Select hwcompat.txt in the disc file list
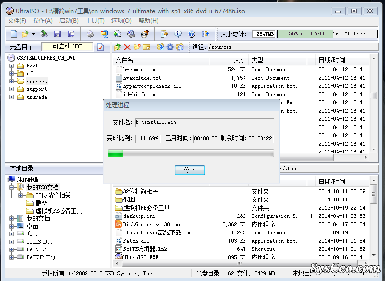This screenshot has width=385, height=281. click(140, 69)
